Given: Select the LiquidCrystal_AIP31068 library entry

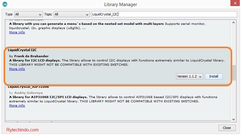Looking at the screenshot, I should [x=29, y=87].
